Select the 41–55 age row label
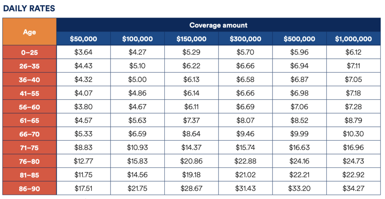 (x=29, y=93)
